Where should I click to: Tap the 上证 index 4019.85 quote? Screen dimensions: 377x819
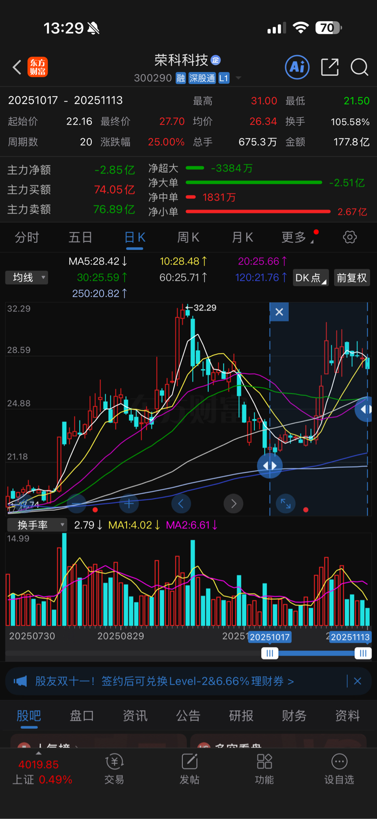[x=42, y=772]
